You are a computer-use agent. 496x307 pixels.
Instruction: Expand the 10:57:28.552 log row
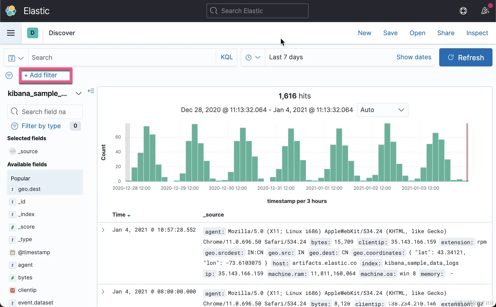click(103, 230)
